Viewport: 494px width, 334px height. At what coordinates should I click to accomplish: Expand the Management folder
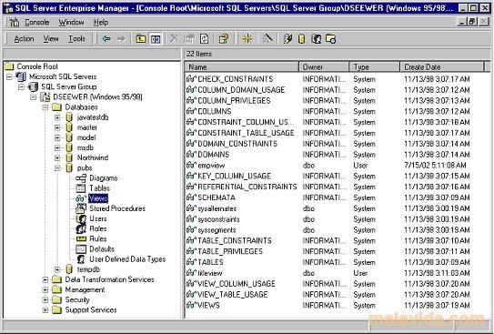click(45, 289)
